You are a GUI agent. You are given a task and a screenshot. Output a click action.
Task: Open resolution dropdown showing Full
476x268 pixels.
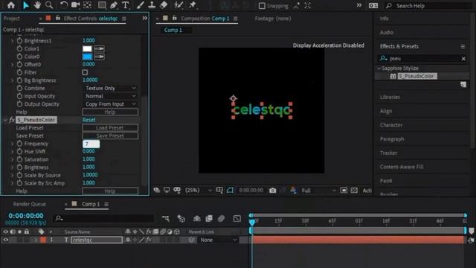pyautogui.click(x=318, y=191)
